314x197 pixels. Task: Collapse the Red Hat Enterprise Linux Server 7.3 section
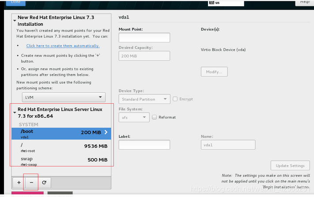15,113
